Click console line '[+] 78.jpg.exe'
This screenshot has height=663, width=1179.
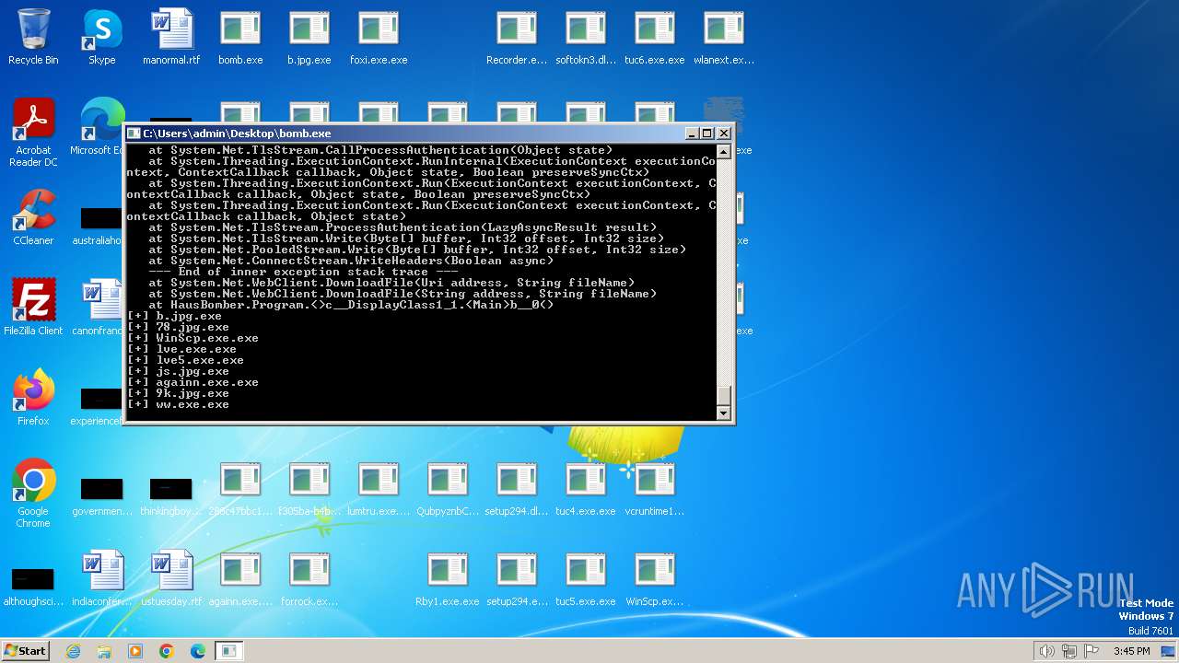(x=179, y=327)
